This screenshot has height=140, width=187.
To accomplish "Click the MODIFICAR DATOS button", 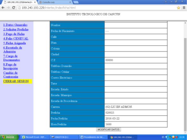I will click(109, 130).
